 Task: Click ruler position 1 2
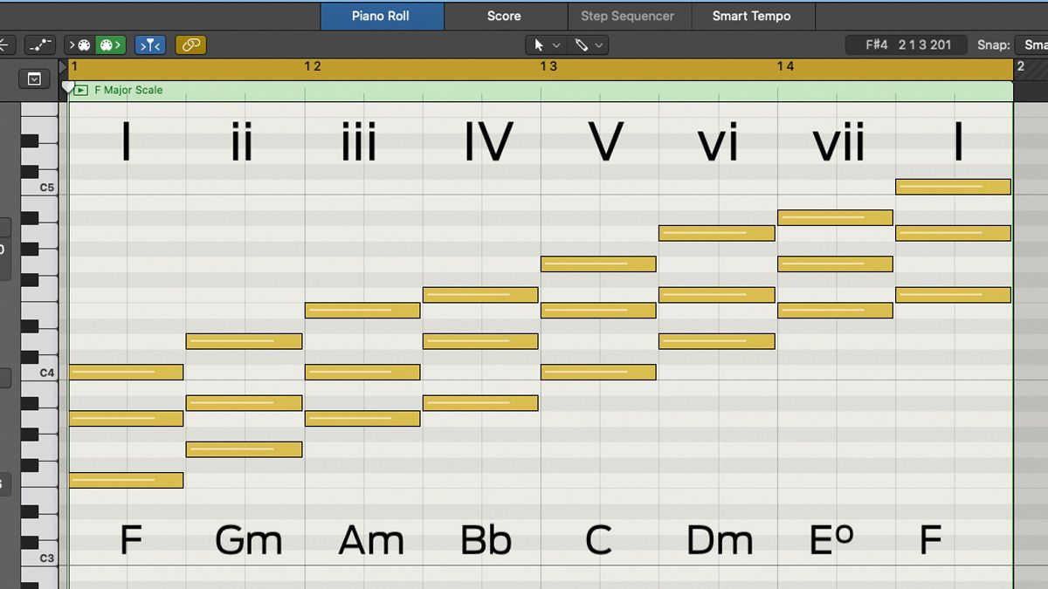(x=313, y=66)
